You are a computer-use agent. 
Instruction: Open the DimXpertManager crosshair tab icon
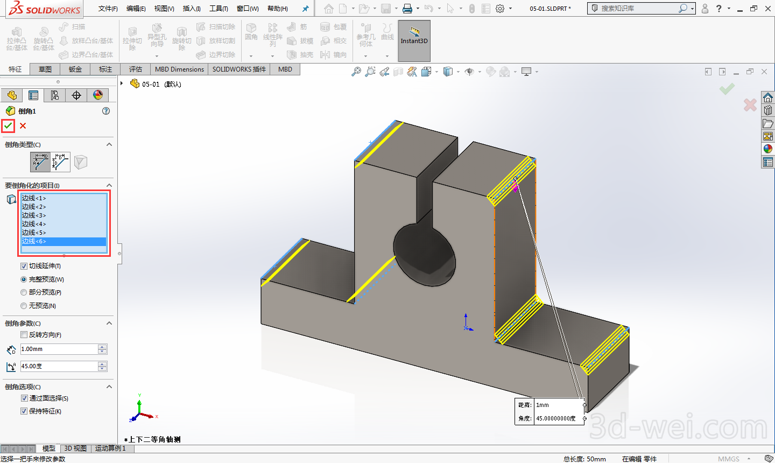coord(76,95)
